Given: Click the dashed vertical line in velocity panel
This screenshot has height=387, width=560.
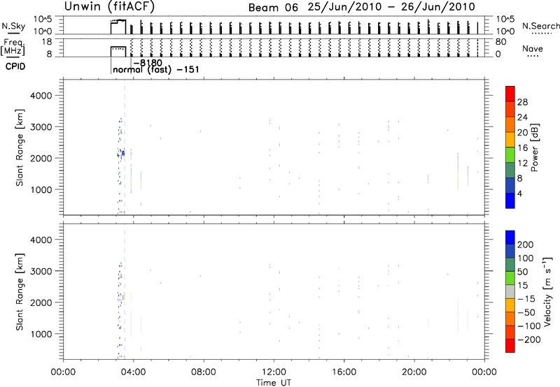Looking at the screenshot, I should tap(125, 291).
